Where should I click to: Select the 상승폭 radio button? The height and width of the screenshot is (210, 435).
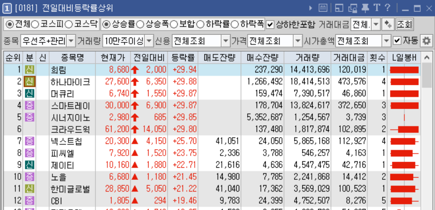click(x=140, y=25)
